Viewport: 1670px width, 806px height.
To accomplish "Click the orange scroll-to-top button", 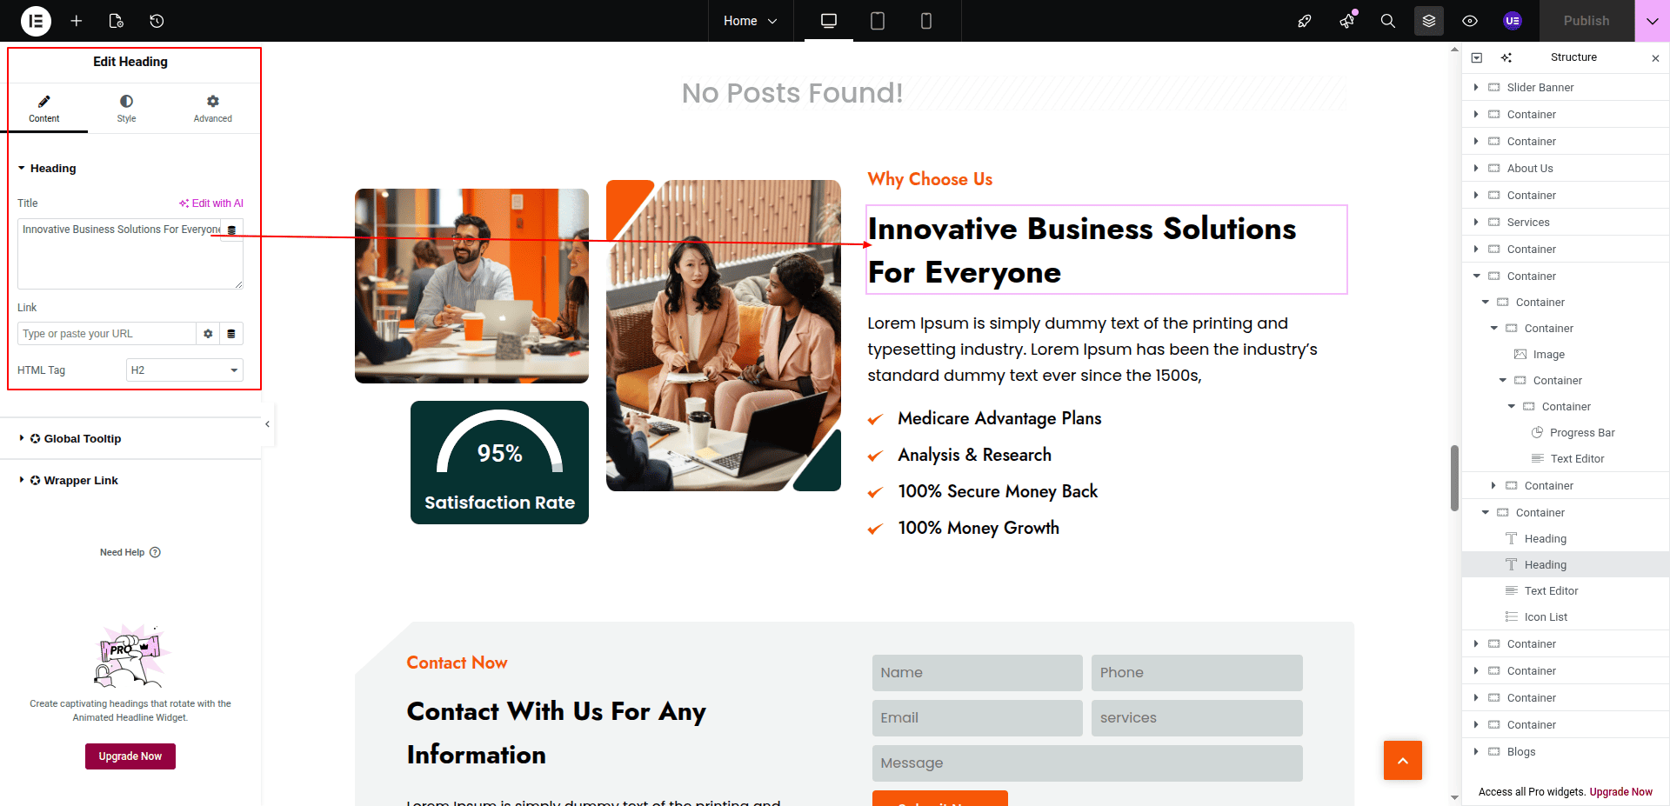I will tap(1403, 761).
